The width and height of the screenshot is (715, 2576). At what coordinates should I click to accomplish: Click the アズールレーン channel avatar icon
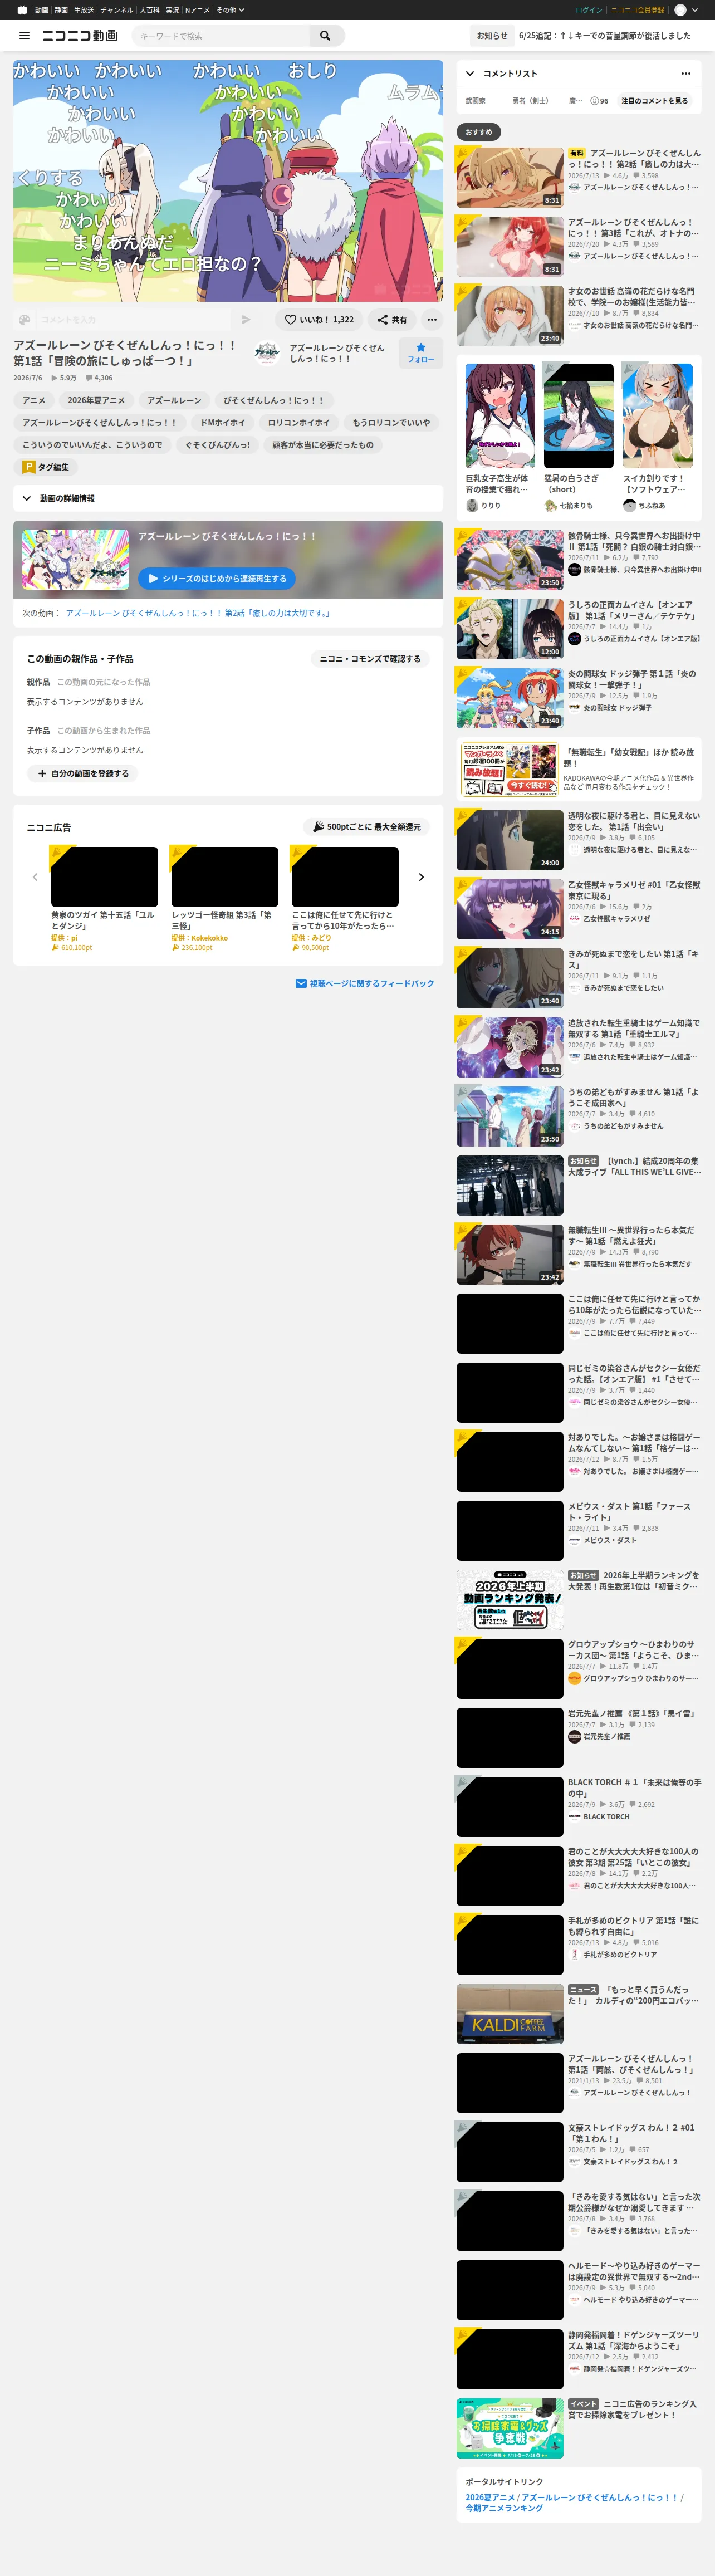(267, 353)
